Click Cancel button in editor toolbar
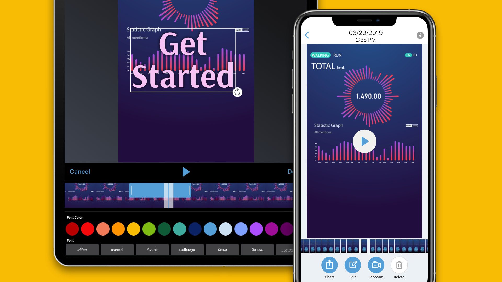 pos(80,171)
